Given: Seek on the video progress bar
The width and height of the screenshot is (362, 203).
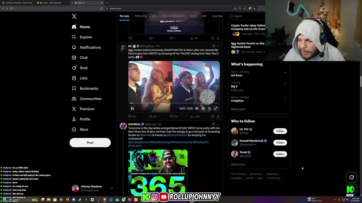Looking at the screenshot, I should point(174,103).
